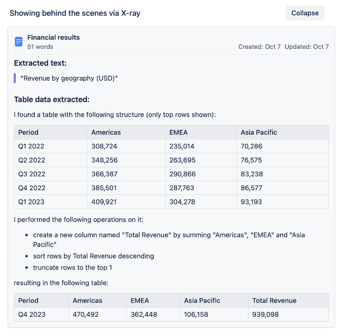Select the Q1 2022 row cell
The width and height of the screenshot is (338, 335).
coord(31,146)
